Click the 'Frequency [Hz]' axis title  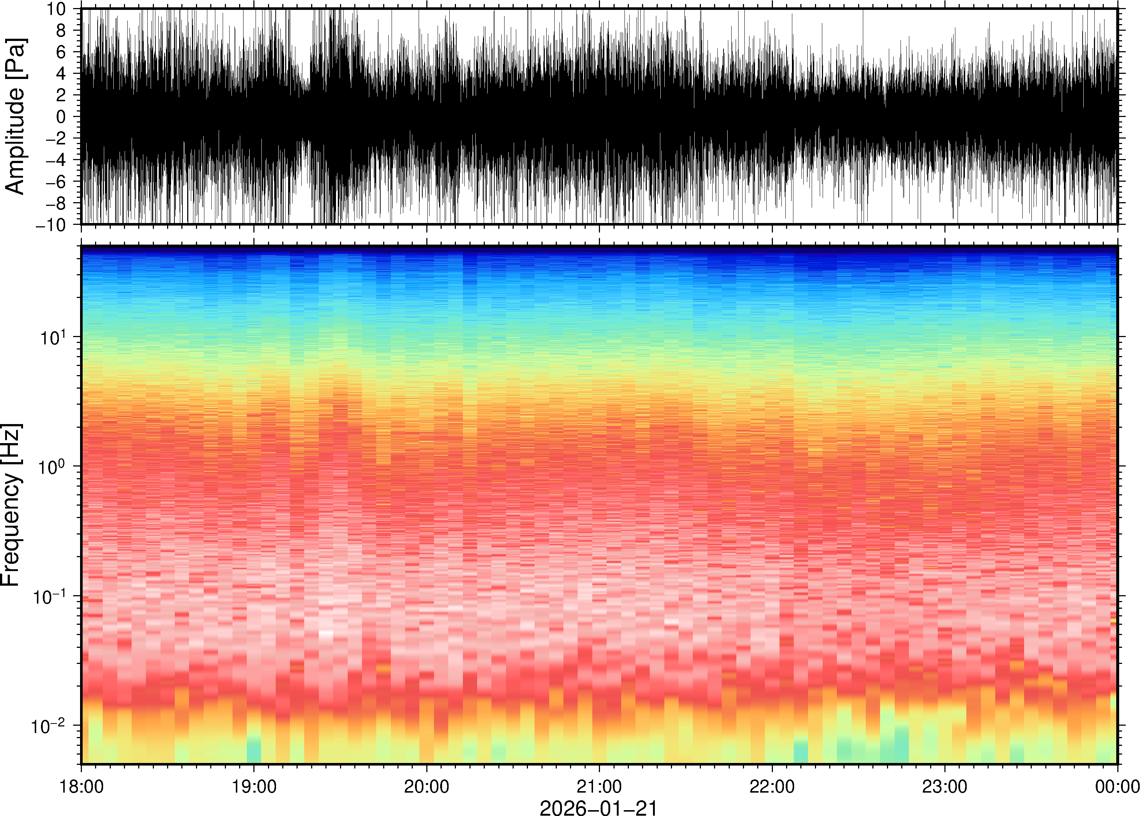[x=11, y=505]
